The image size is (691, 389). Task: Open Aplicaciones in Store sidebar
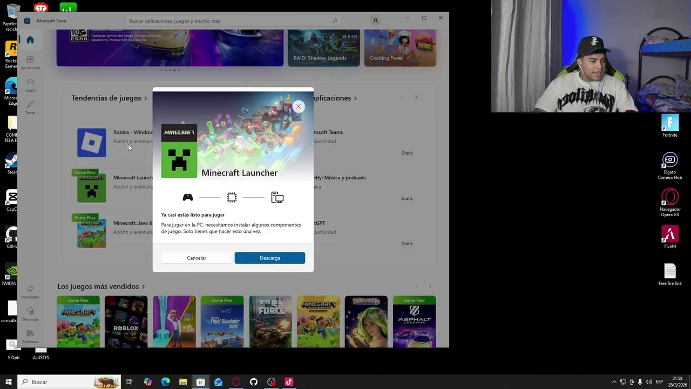click(x=30, y=63)
